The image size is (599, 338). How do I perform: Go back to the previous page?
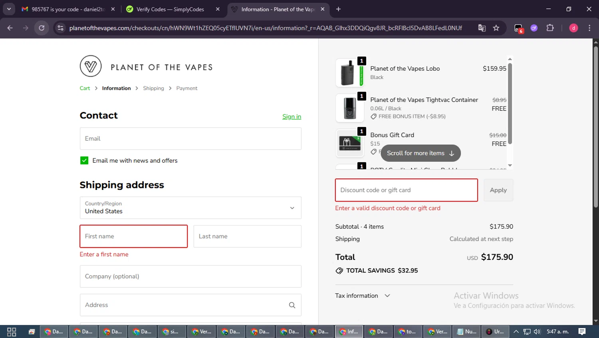(10, 28)
